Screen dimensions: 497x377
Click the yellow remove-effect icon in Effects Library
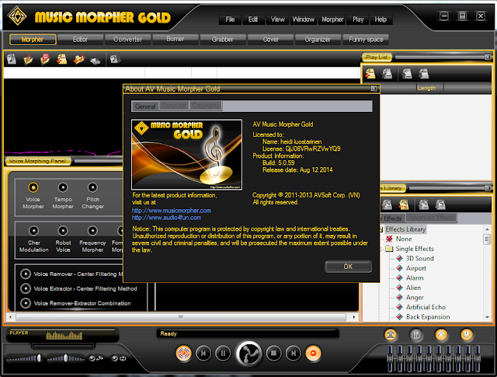point(404,204)
